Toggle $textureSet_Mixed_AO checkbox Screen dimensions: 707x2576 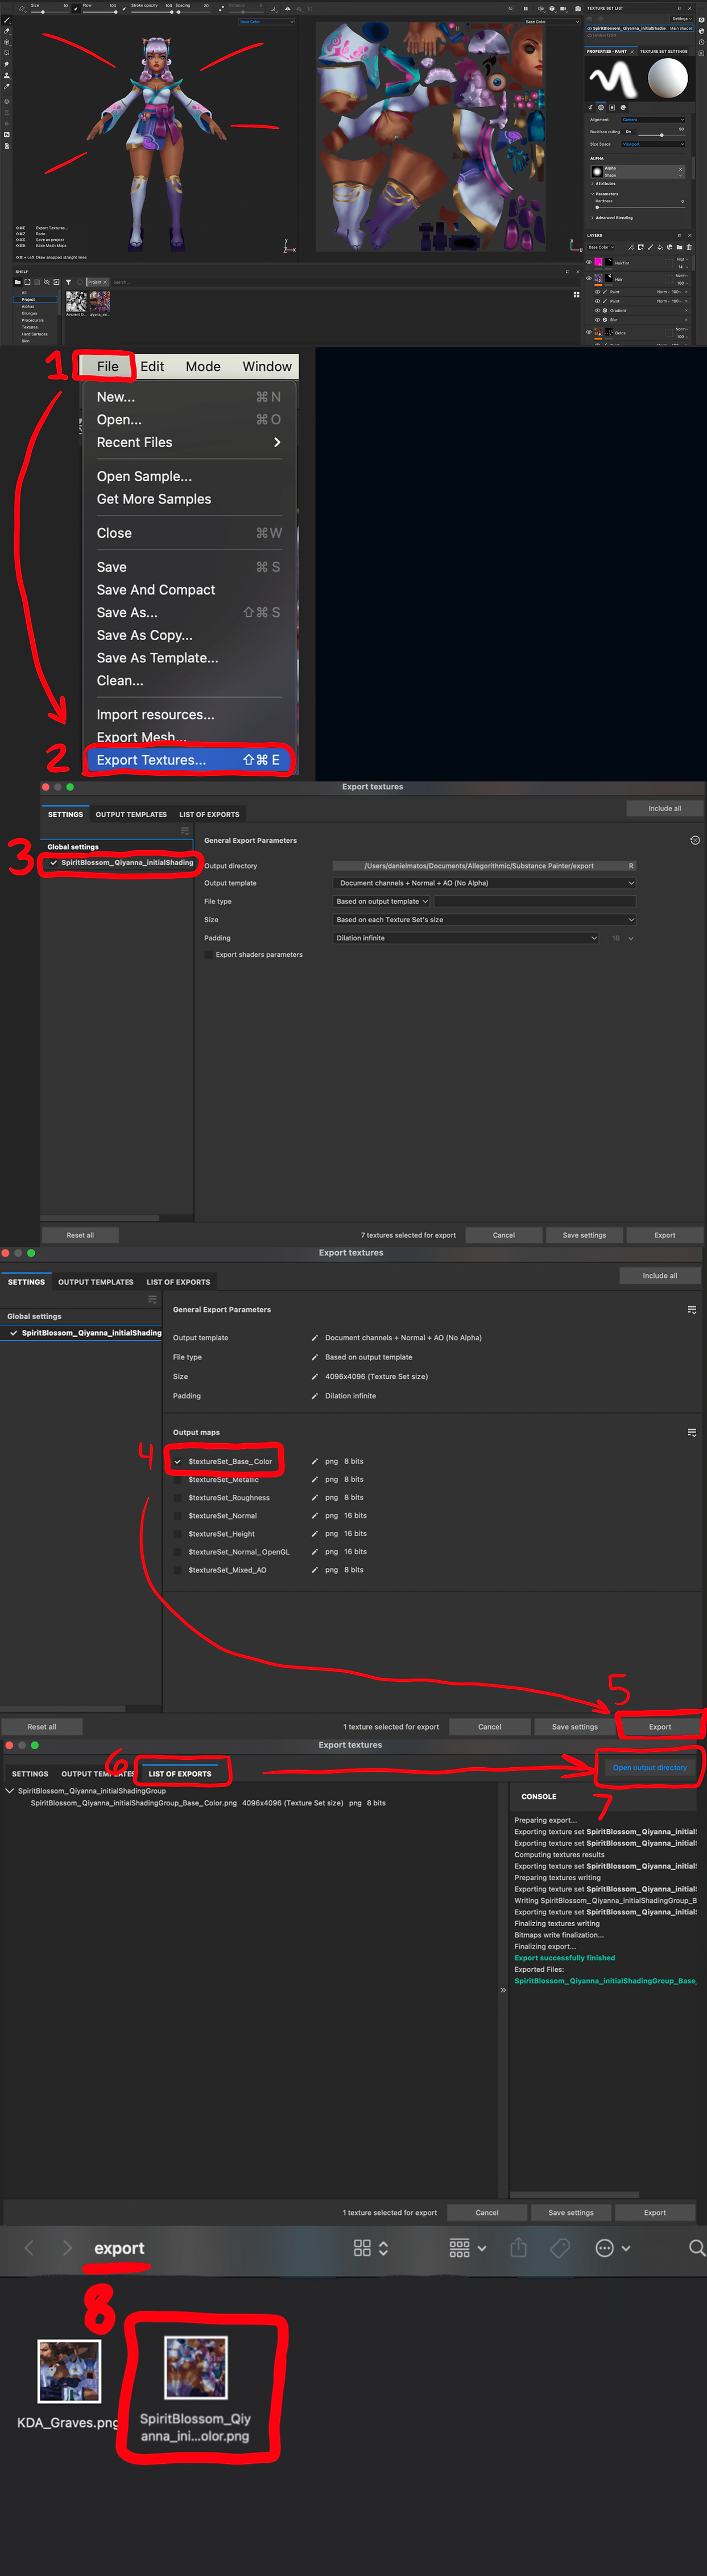[178, 1570]
